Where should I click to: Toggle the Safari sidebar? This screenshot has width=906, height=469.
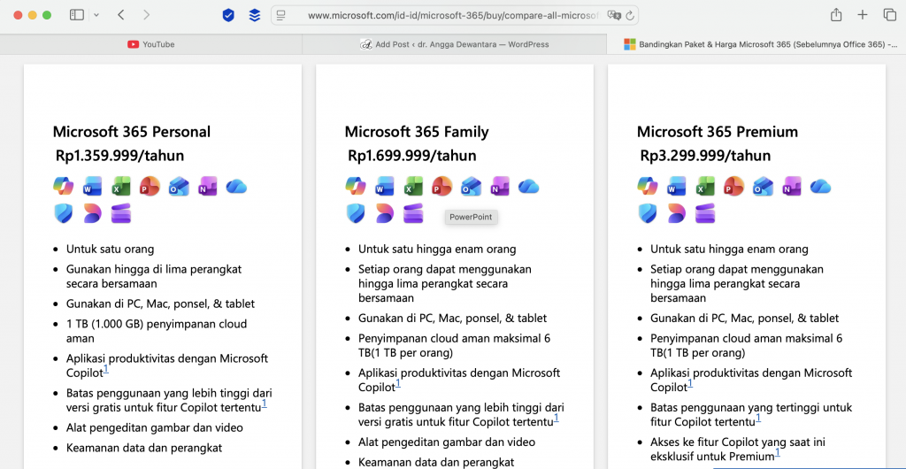point(77,15)
